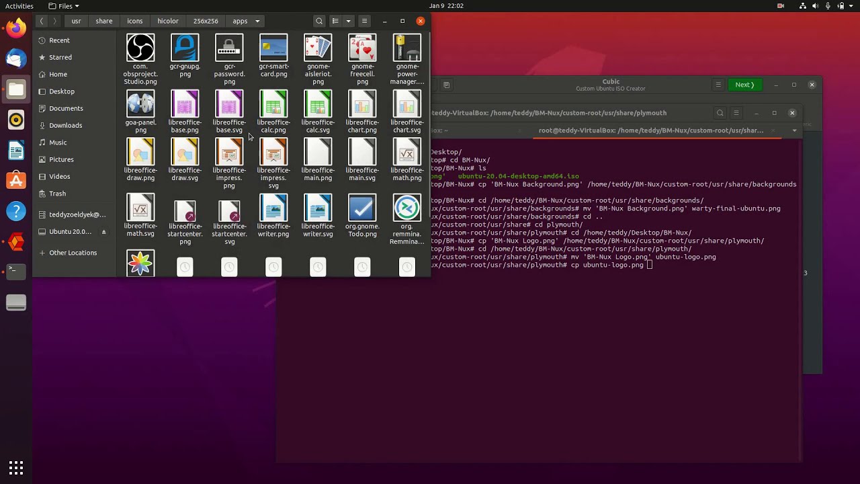Open Trash in the Files sidebar
This screenshot has height=484, width=860.
click(x=74, y=194)
